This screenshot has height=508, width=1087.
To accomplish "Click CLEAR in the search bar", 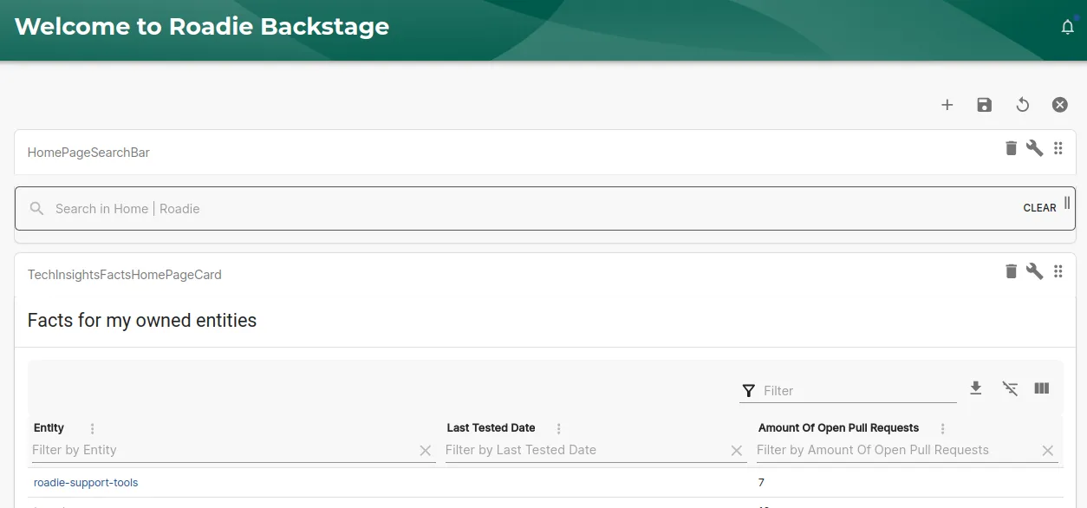I will tap(1039, 208).
